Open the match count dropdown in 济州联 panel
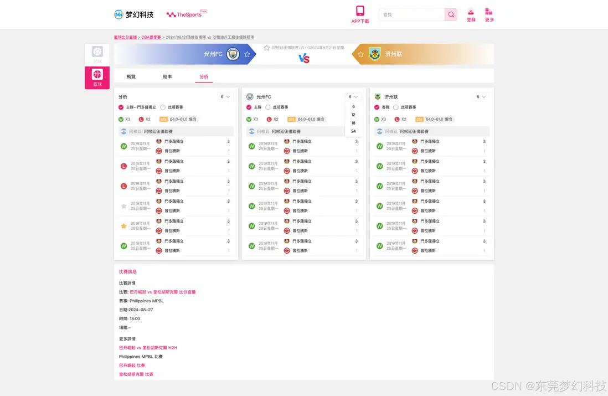 pos(481,96)
